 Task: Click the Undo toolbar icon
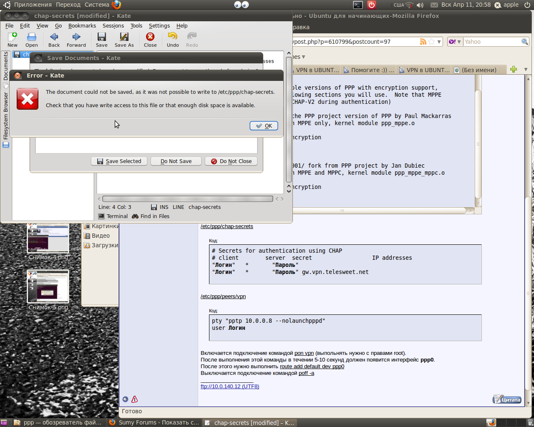tap(173, 39)
